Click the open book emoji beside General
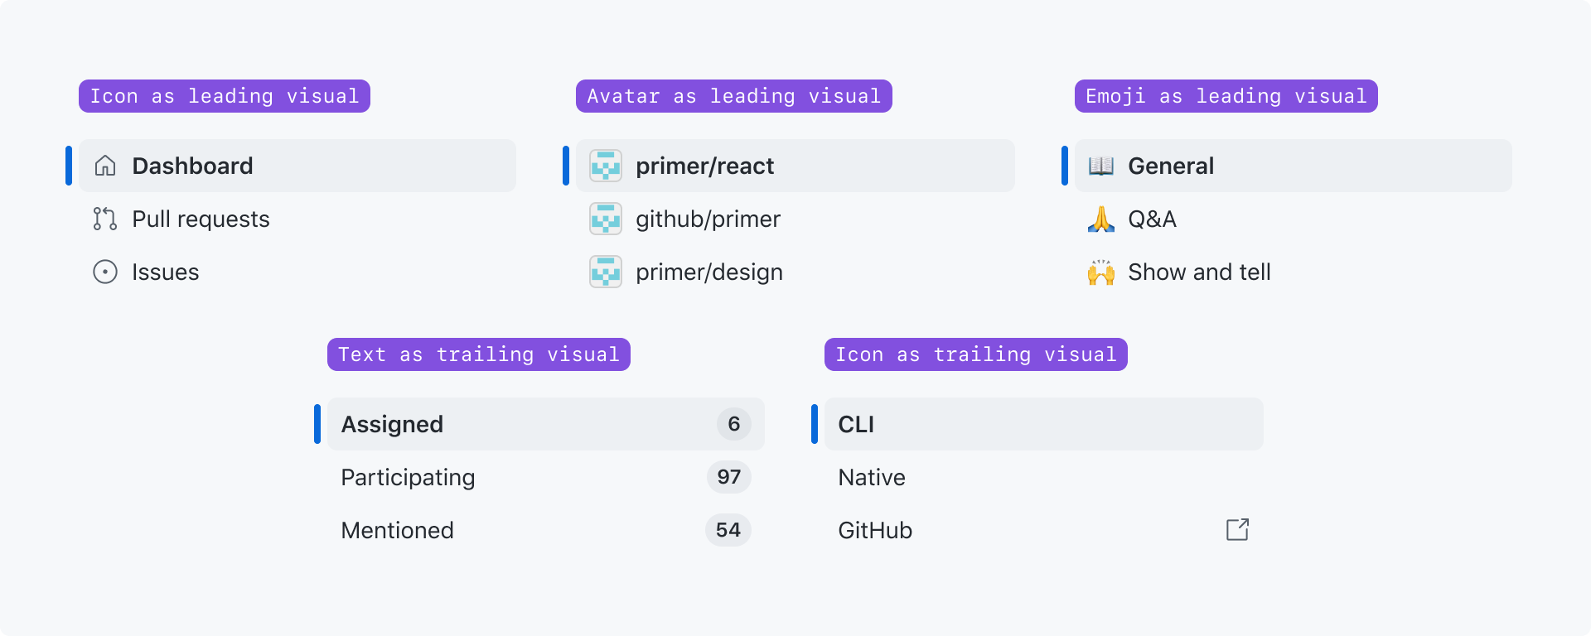Screen dimensions: 1591x636 click(x=1101, y=166)
